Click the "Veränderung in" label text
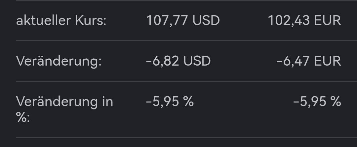 64,102
